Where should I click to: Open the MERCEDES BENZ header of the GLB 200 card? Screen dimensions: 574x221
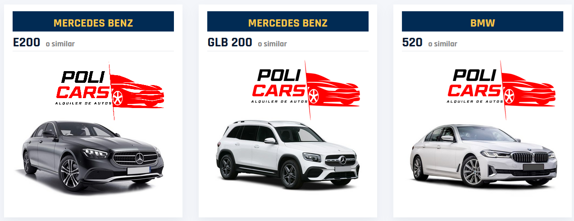[x=288, y=22]
